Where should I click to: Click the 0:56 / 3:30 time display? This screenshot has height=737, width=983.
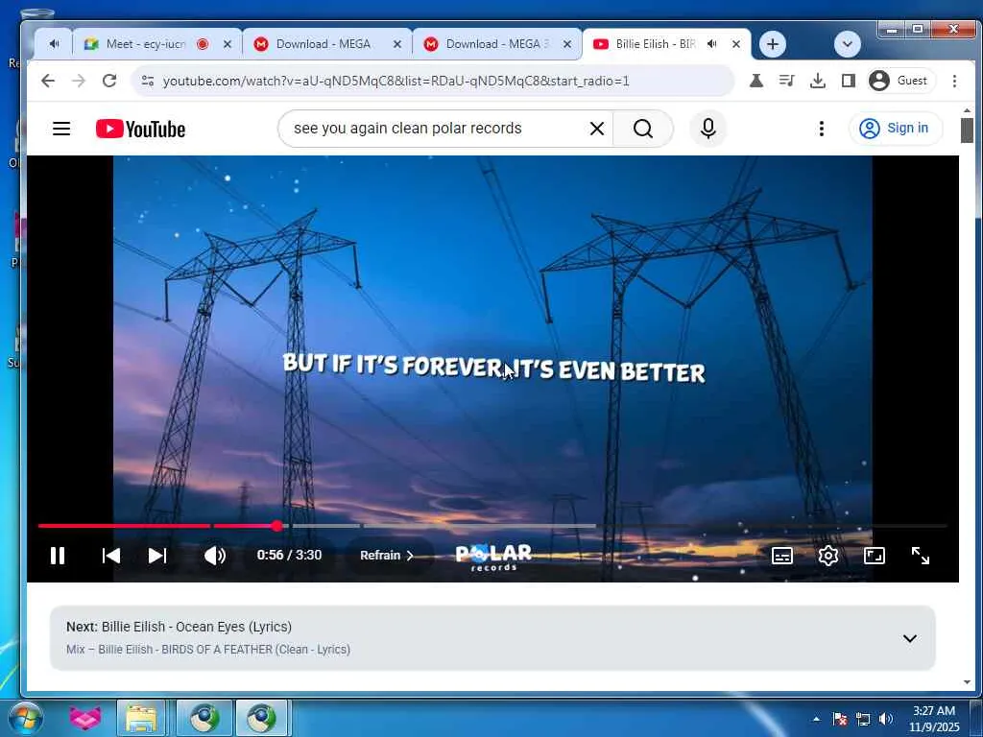(x=289, y=556)
